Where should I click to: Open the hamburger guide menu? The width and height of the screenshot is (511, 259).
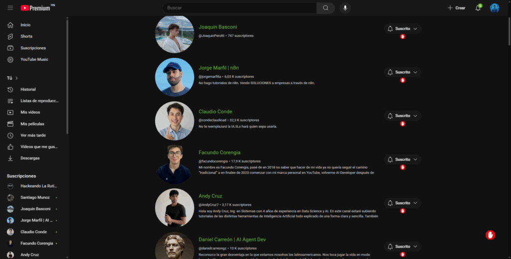(x=10, y=8)
